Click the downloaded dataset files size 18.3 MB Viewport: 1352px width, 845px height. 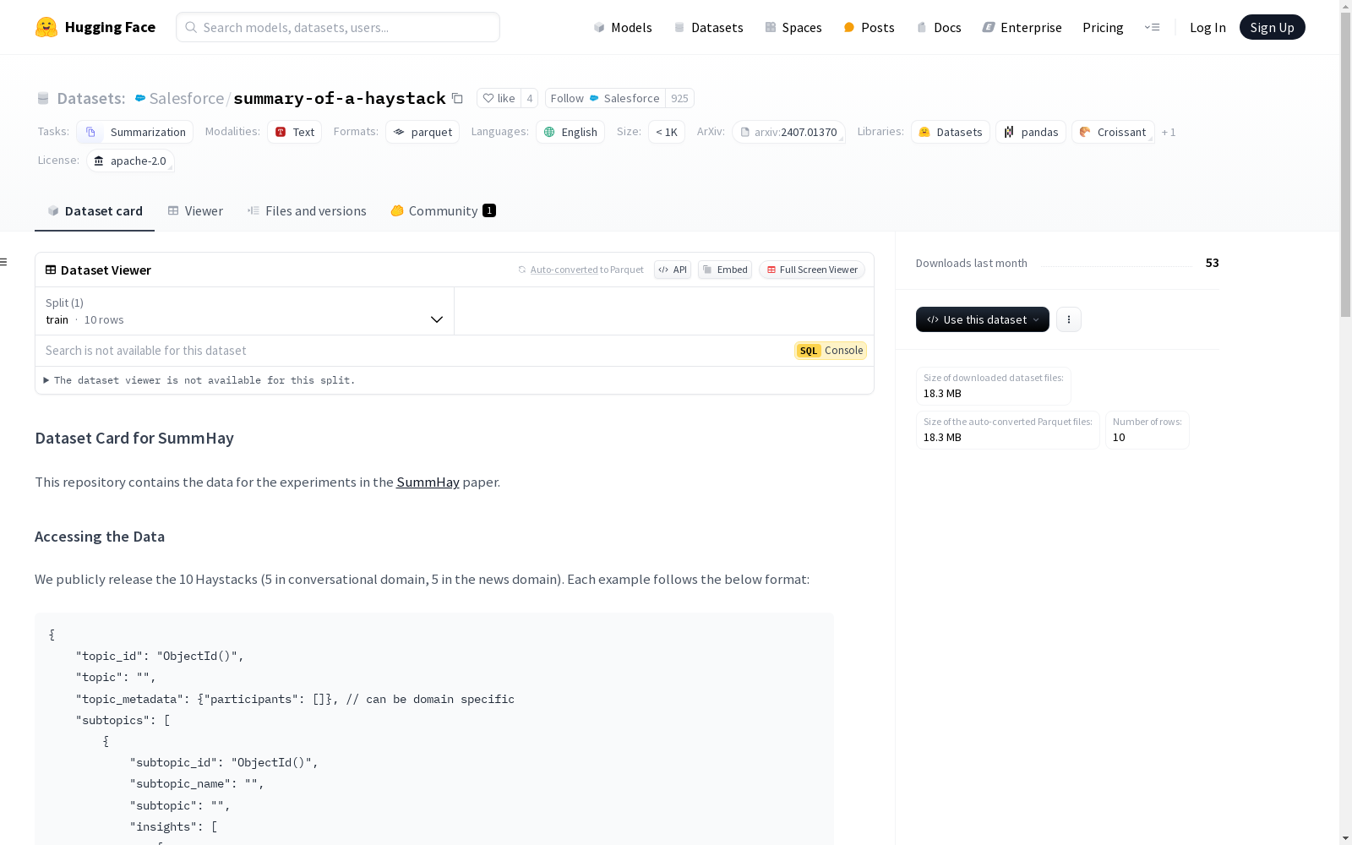(x=942, y=393)
